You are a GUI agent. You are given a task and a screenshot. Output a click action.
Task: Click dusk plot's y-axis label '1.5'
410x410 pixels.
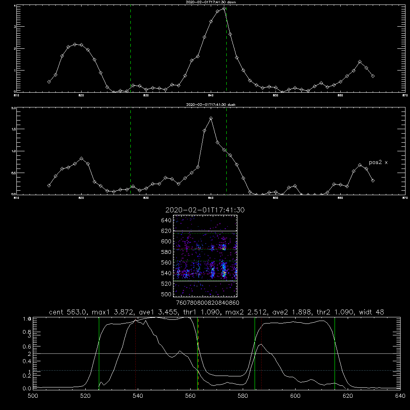(14, 129)
